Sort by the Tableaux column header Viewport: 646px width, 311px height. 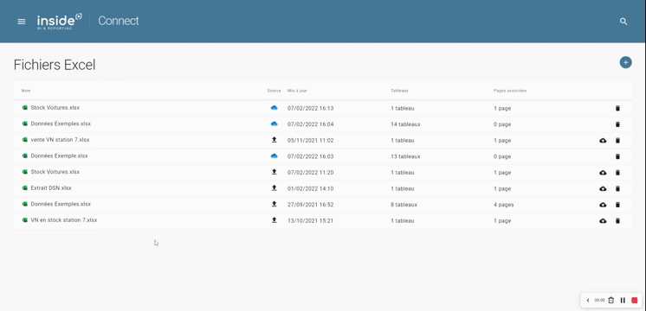point(399,91)
